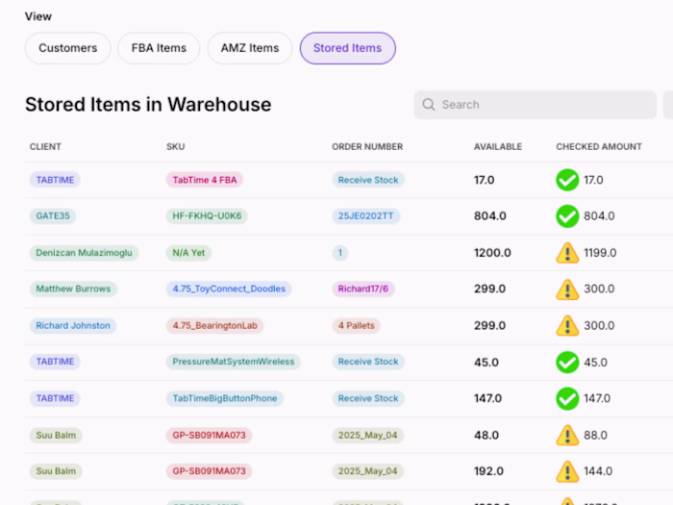
Task: Click the available value 192.0
Action: pos(488,471)
